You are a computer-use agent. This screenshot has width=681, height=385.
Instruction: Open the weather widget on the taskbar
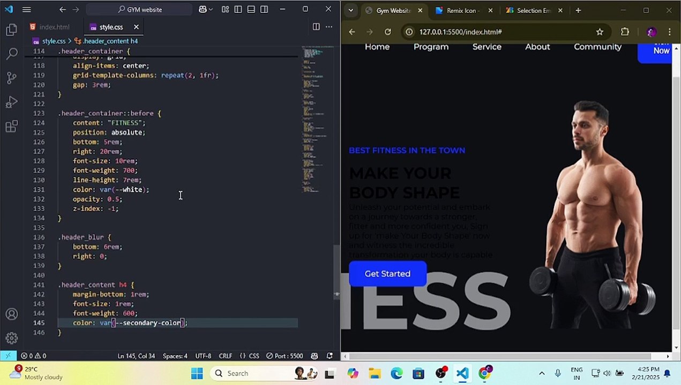coord(36,373)
